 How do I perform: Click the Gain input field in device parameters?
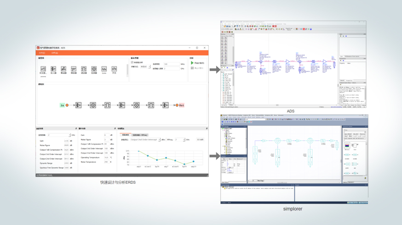106,135
